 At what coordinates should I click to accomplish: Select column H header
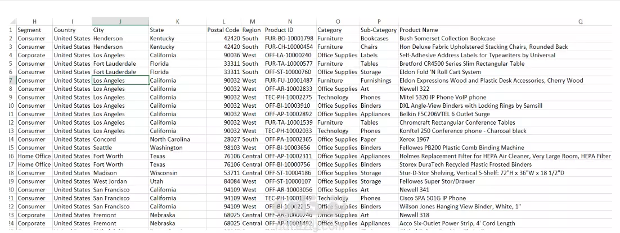click(34, 22)
